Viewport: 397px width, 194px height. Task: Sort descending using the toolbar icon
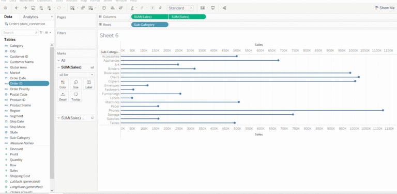[x=121, y=8]
